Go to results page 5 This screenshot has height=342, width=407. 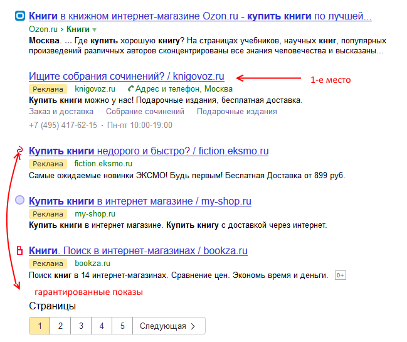pos(122,326)
